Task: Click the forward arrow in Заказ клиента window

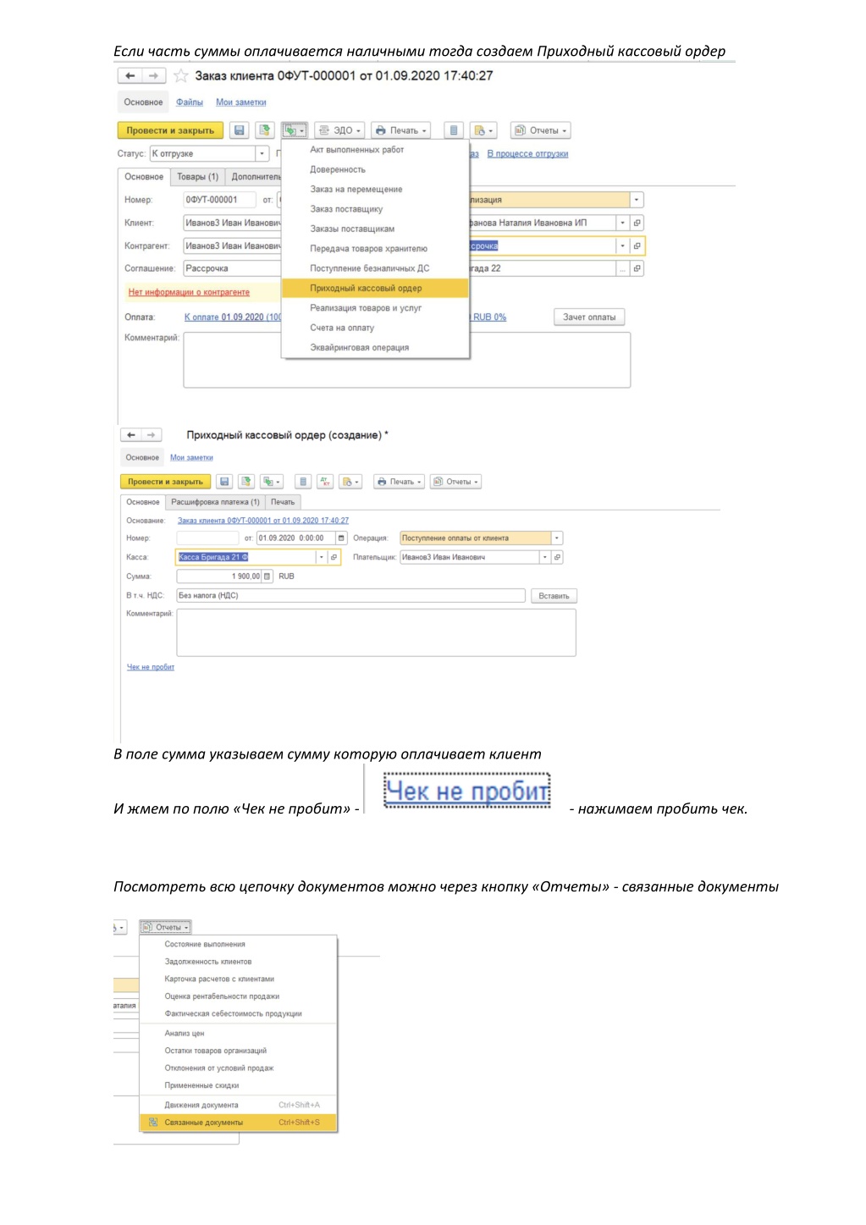Action: coord(153,76)
